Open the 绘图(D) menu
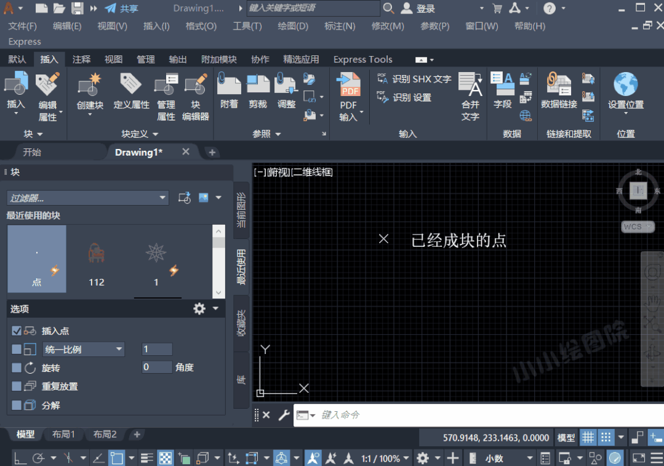 click(x=293, y=26)
